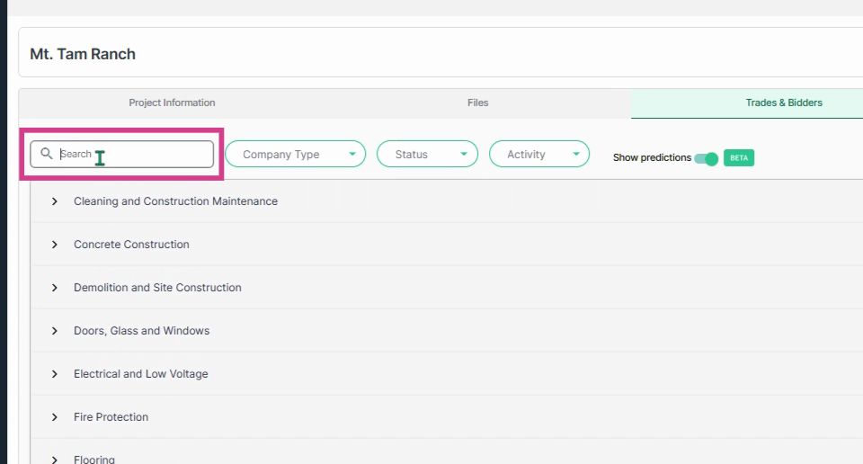Focus the Search input field

click(x=122, y=154)
